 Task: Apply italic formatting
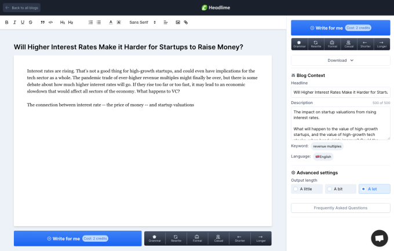pos(14,22)
